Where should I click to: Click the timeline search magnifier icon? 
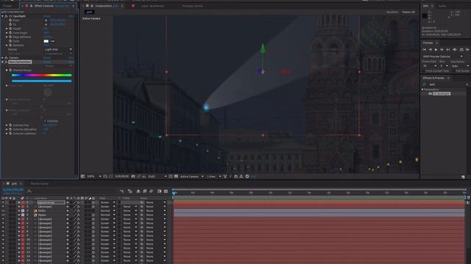pyautogui.click(x=29, y=191)
